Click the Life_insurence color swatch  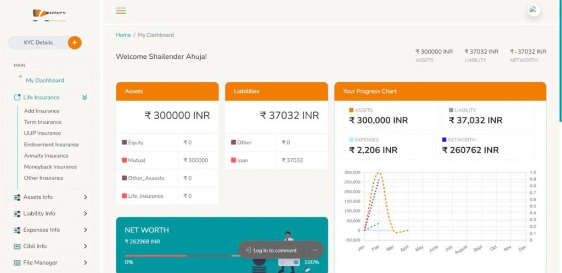coord(125,196)
